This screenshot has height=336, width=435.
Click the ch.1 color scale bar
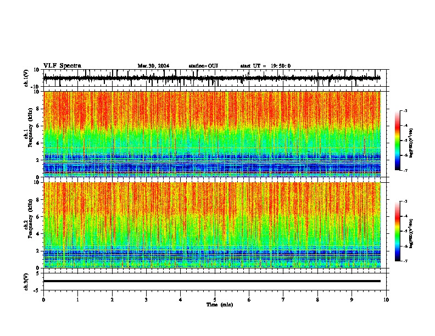pos(398,141)
